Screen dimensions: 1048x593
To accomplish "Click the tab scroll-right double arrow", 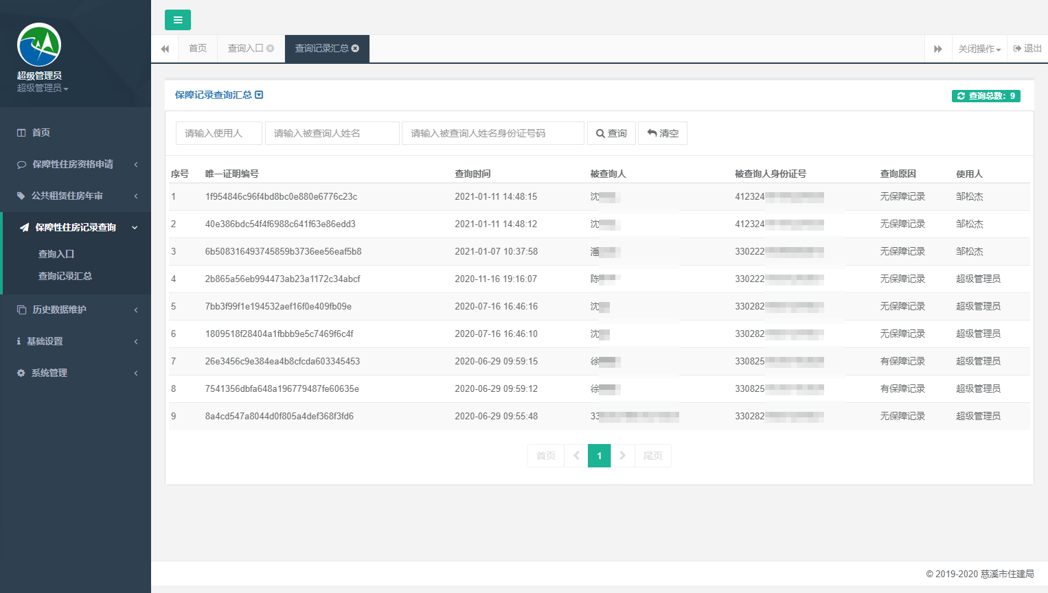I will 938,49.
